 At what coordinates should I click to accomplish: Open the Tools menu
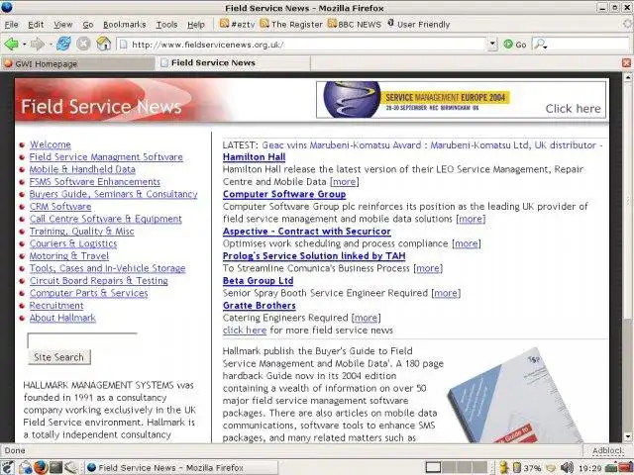coord(167,25)
